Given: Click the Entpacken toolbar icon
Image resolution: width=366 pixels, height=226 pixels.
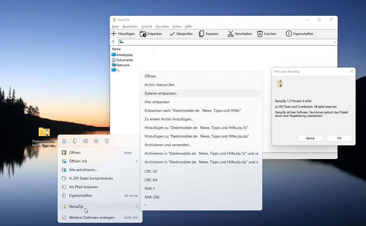Looking at the screenshot, I should click(x=143, y=34).
